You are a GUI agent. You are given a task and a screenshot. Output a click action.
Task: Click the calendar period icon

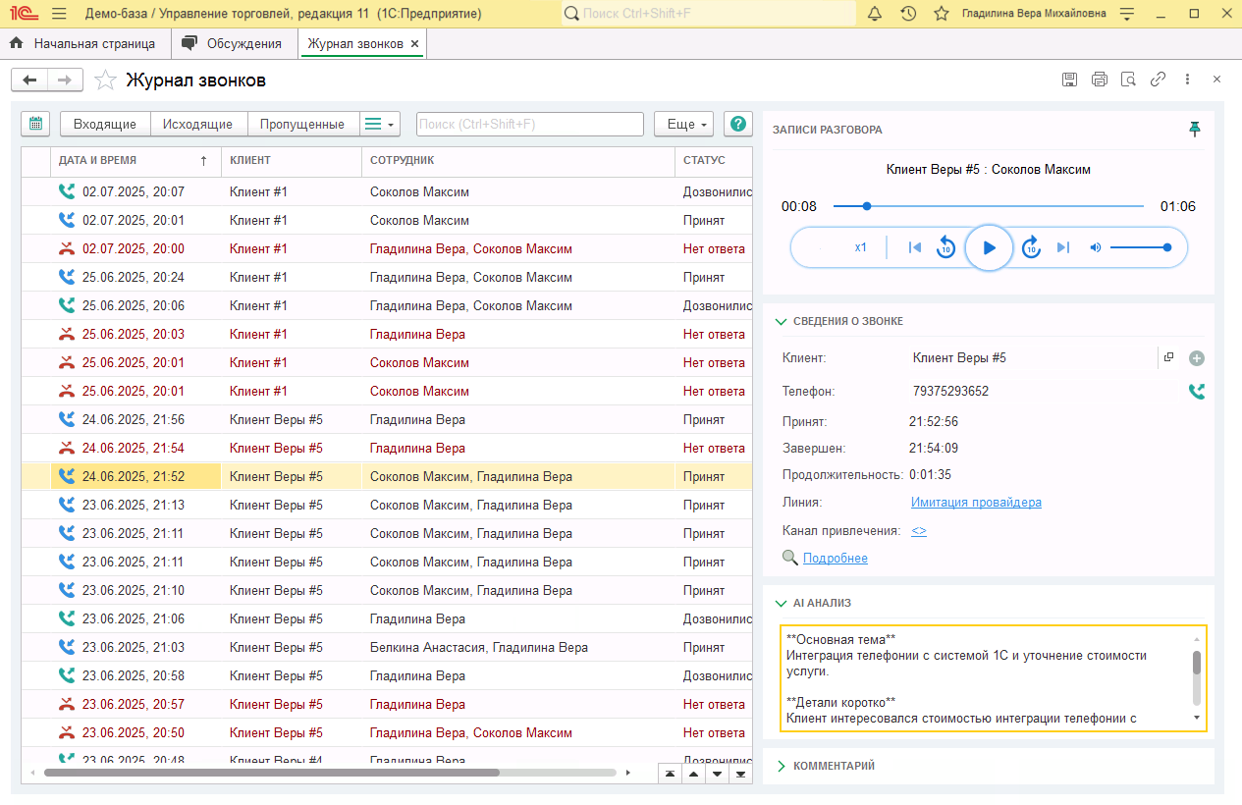pos(35,124)
